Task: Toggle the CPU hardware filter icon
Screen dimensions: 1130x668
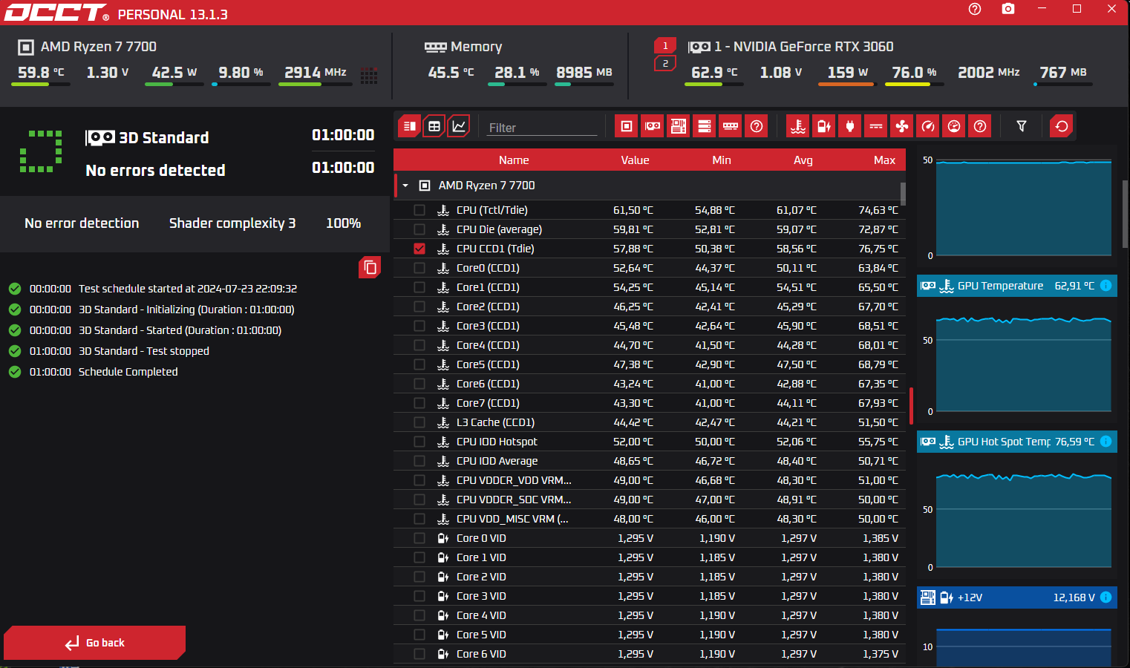Action: click(627, 126)
